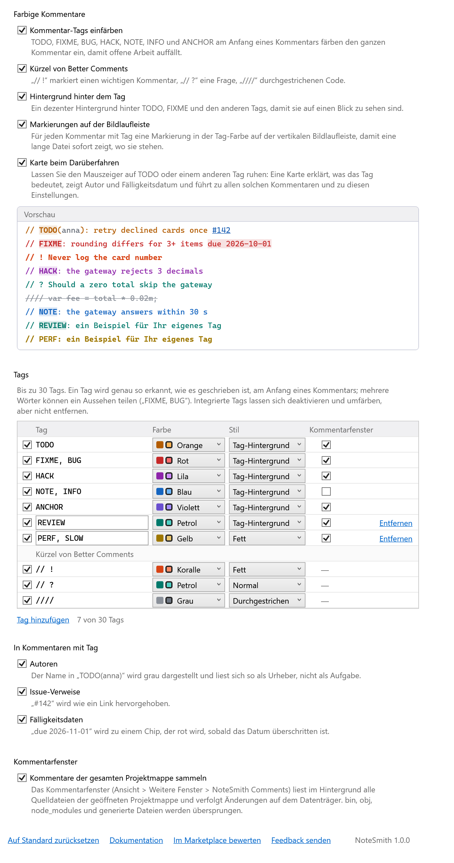This screenshot has height=863, width=454.
Task: Open the Rot color dropdown for FIXME, BUG
Action: [x=189, y=461]
